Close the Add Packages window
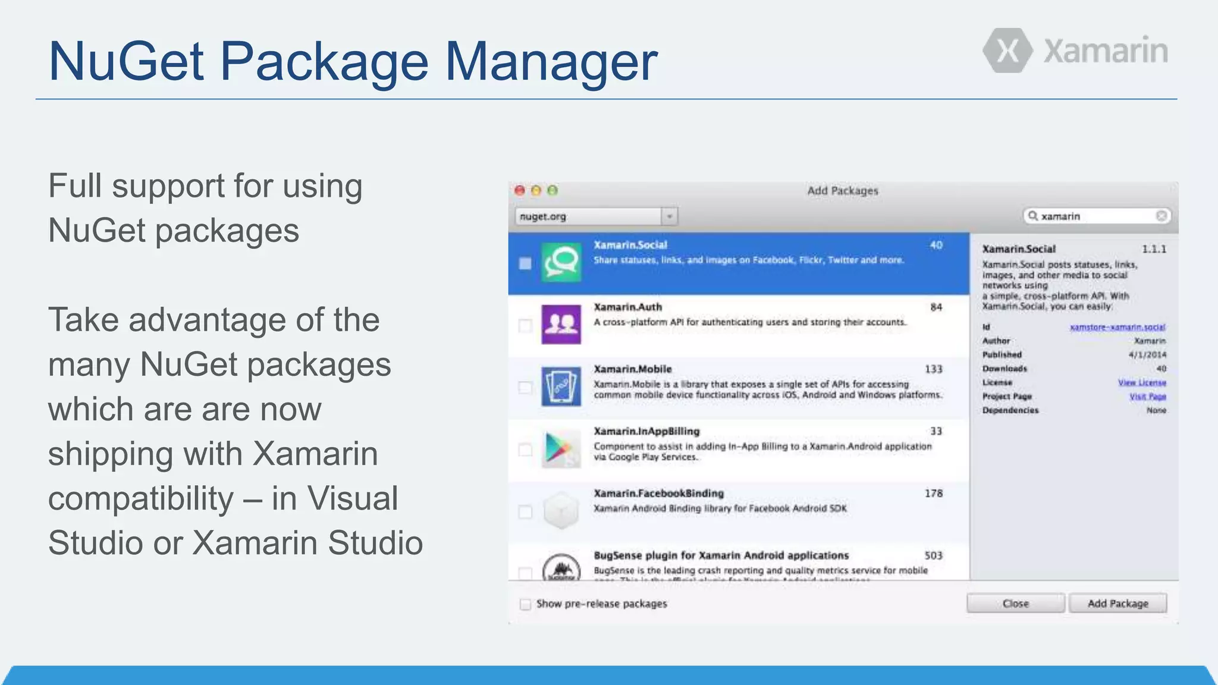Screen dimensions: 1218x685 [520, 190]
